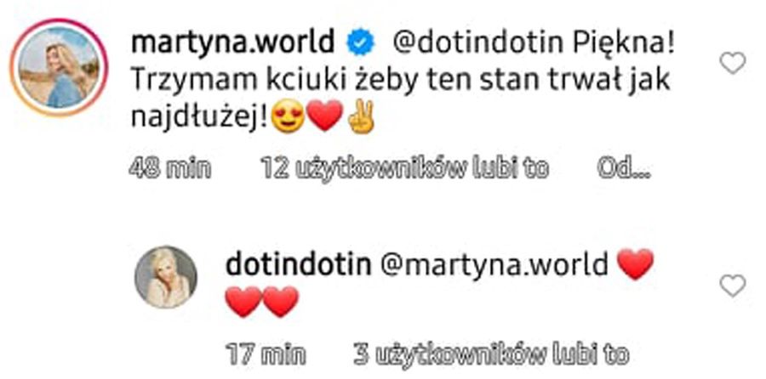Like the martyna.world comment with heart icon

(733, 64)
